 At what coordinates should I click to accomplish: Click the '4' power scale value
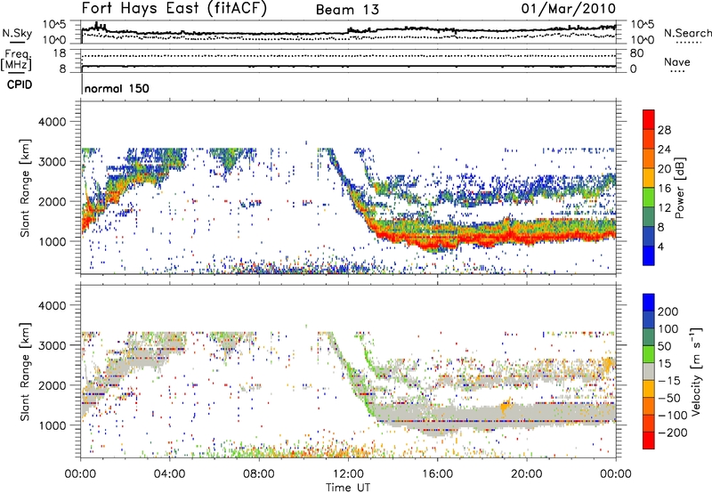coord(660,246)
